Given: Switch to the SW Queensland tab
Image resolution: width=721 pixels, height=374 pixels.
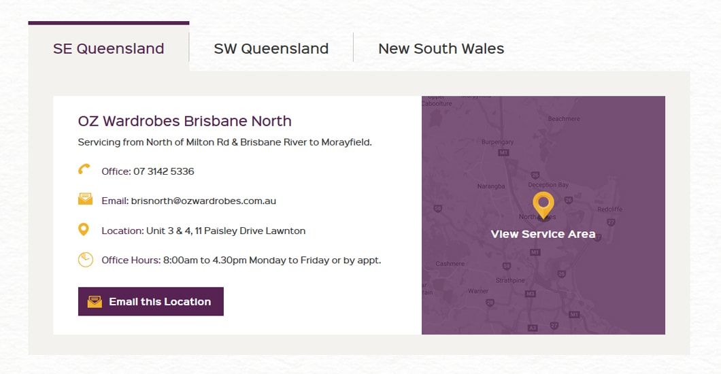Looking at the screenshot, I should click(271, 48).
